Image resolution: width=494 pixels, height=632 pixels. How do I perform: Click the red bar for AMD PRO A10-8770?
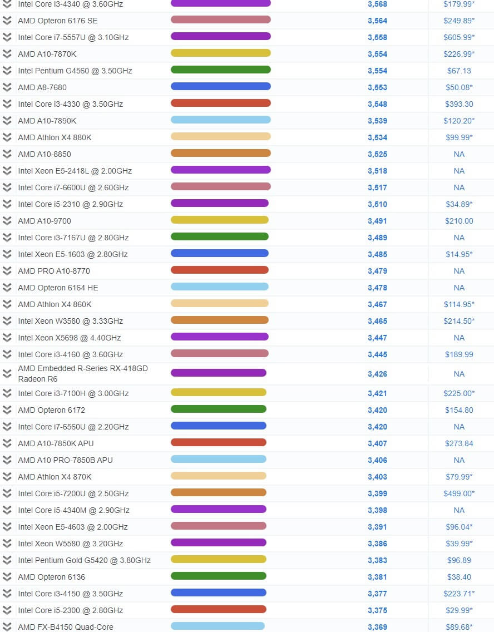coord(220,270)
